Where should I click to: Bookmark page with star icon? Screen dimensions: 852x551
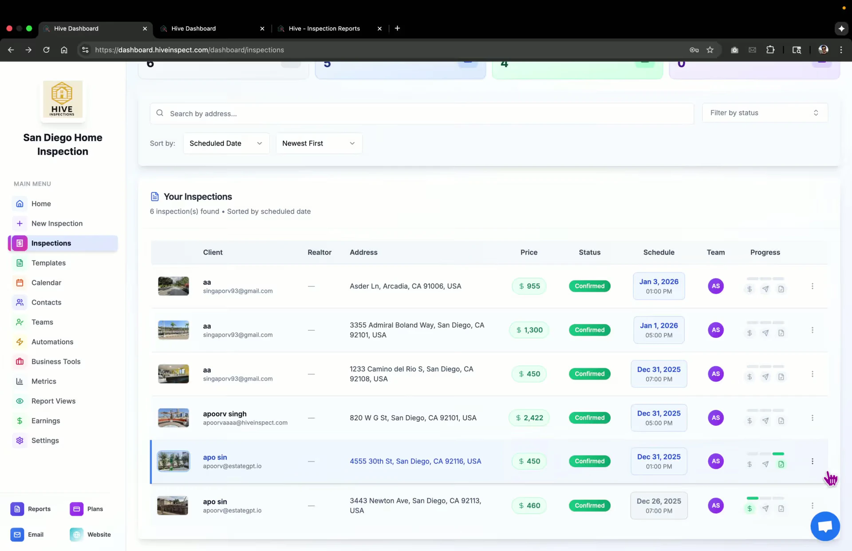pos(710,50)
